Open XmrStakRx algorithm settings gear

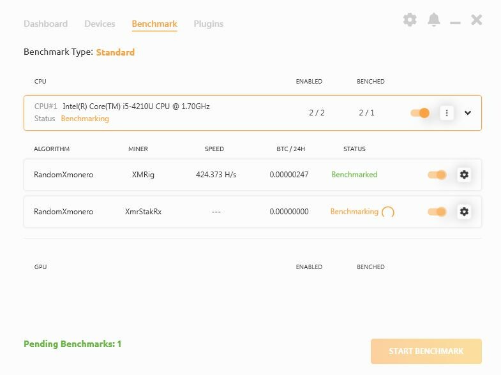[464, 212]
